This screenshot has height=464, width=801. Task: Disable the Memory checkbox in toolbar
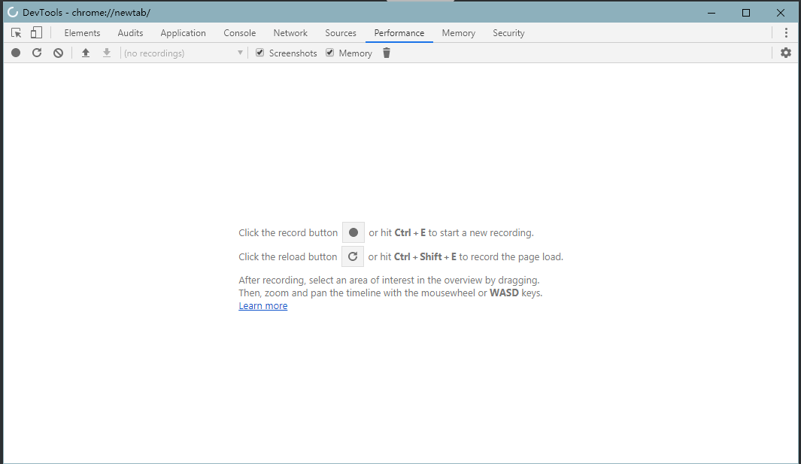[x=330, y=53]
